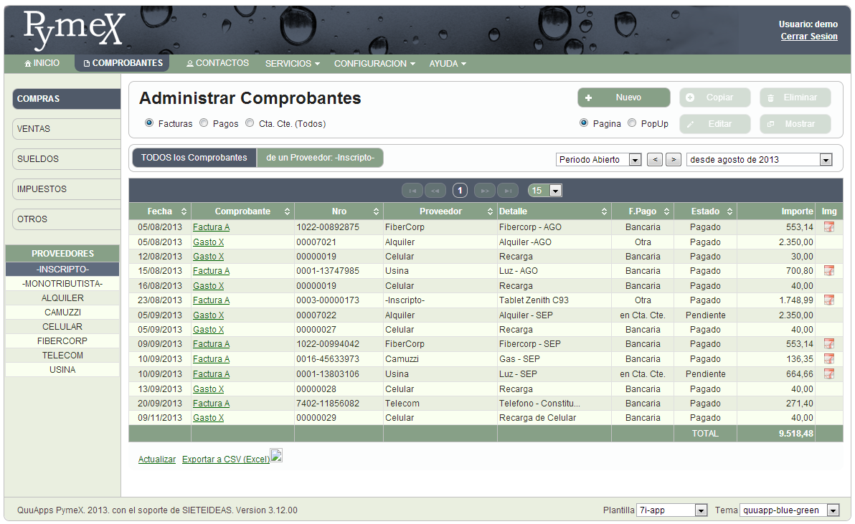
Task: Go to previous period with the < arrow
Action: 654,160
